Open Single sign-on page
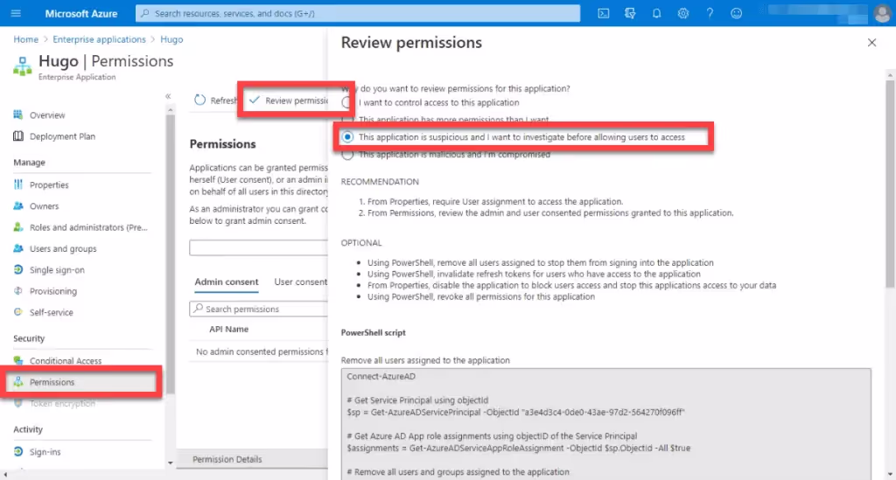The width and height of the screenshot is (896, 480). [x=57, y=270]
